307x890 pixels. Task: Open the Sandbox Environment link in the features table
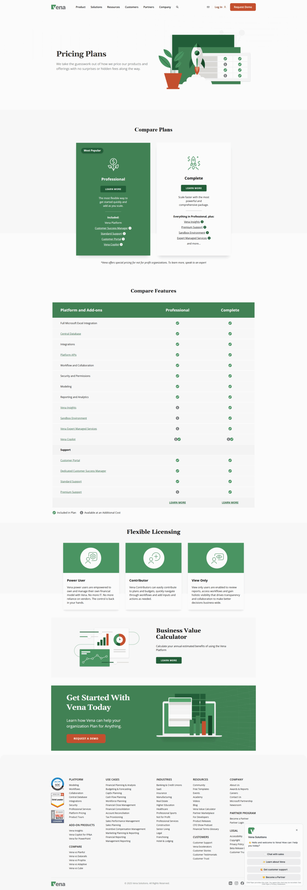74,418
